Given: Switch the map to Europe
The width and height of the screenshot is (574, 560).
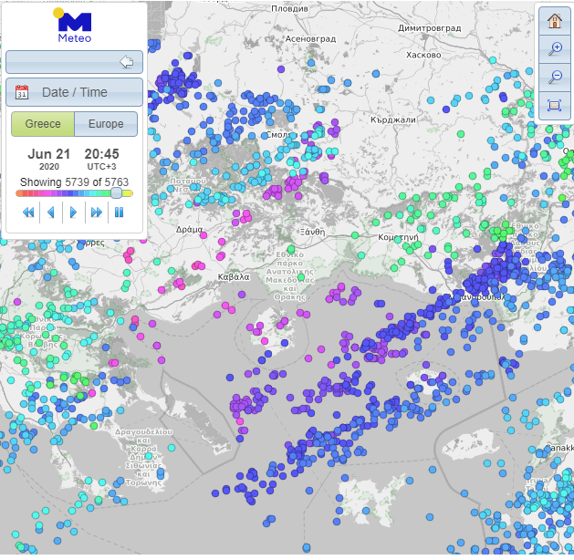Looking at the screenshot, I should (x=106, y=124).
